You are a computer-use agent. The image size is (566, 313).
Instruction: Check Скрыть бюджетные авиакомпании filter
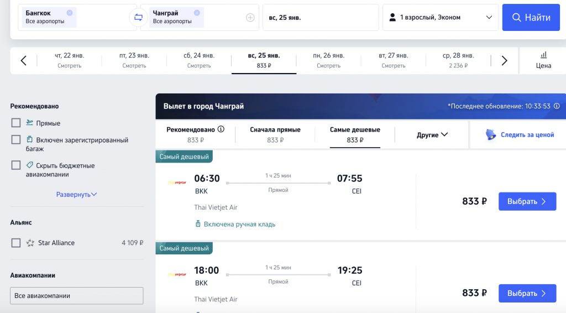(x=16, y=165)
